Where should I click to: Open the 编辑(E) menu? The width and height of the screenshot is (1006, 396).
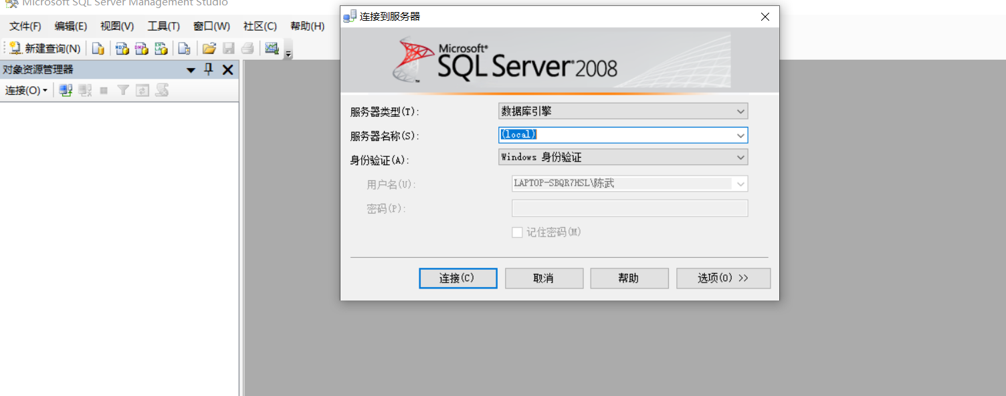click(x=71, y=26)
